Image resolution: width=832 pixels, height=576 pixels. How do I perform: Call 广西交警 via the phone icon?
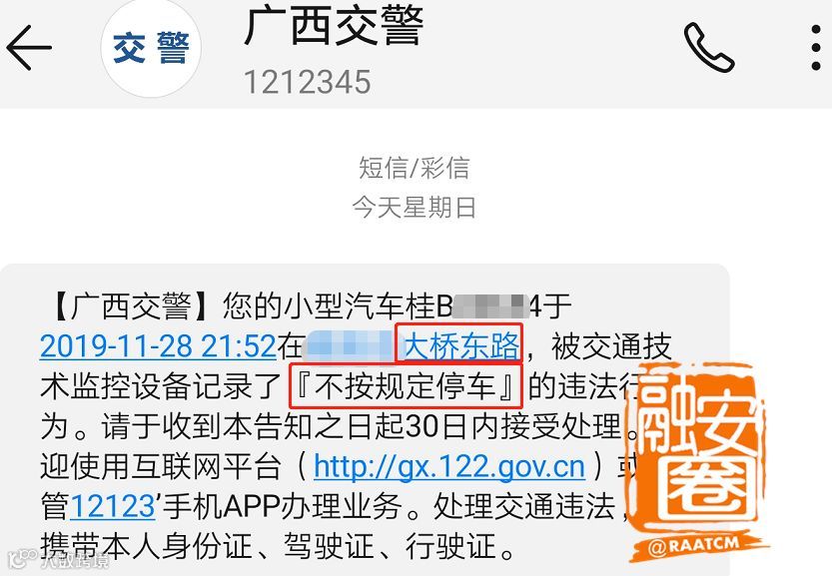[709, 47]
